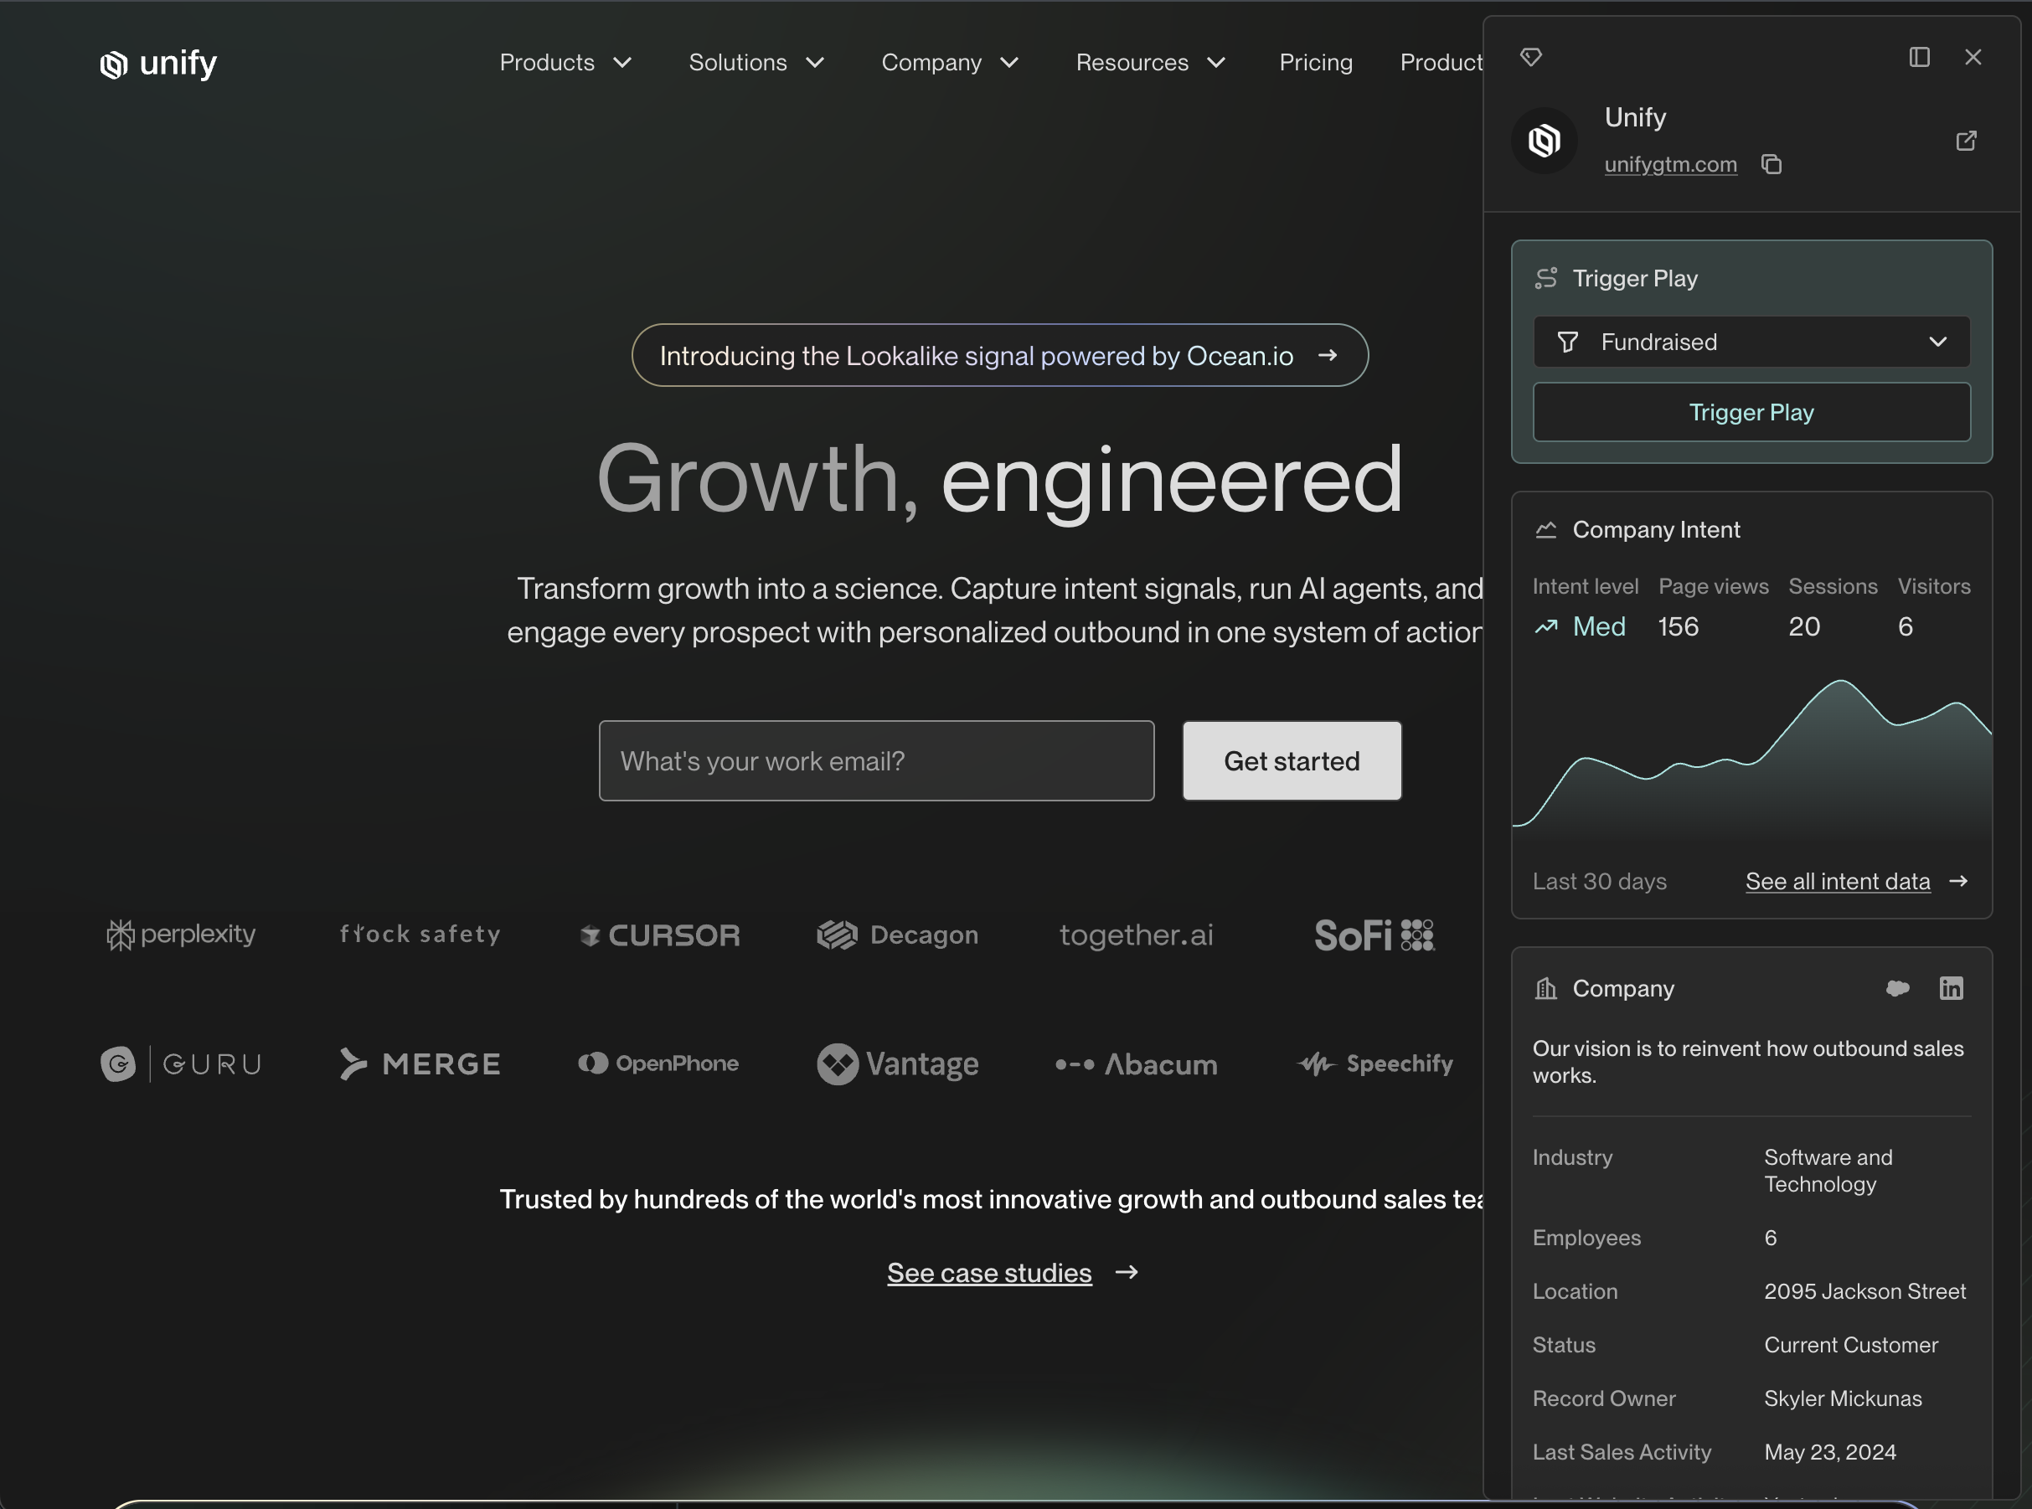Viewport: 2032px width, 1509px height.
Task: Click the unify homepage logo
Action: click(x=159, y=63)
